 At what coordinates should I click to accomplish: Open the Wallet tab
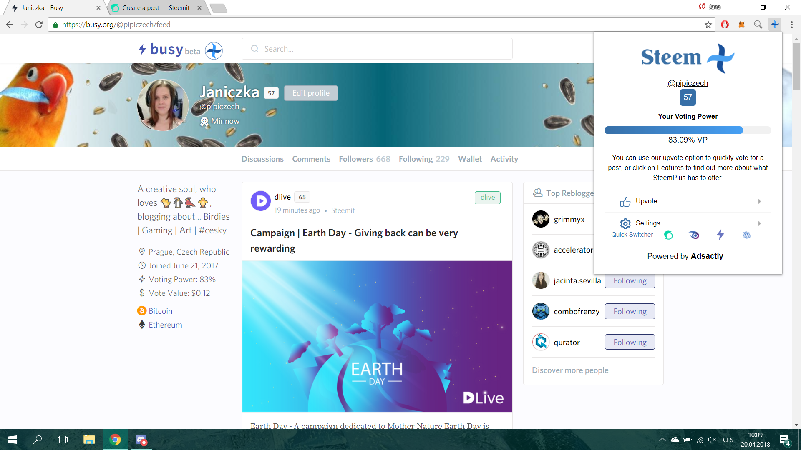pos(470,159)
